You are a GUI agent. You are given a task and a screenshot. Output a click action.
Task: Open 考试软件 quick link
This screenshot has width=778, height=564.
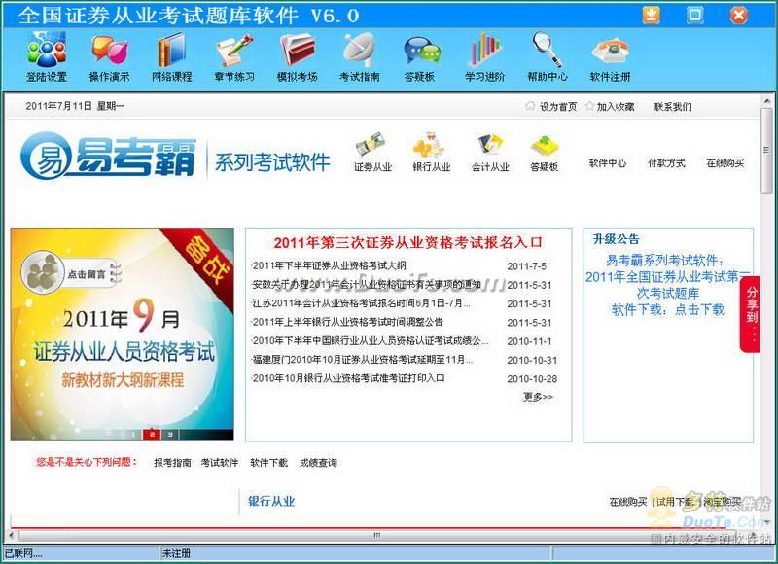pos(220,463)
